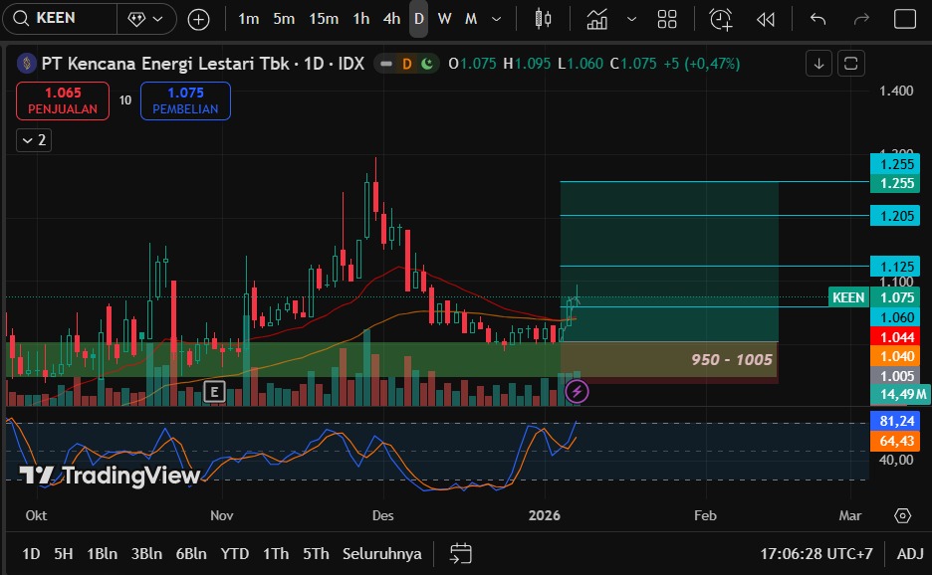
Task: Expand the collapsed indicator legend showing 2
Action: 34,140
